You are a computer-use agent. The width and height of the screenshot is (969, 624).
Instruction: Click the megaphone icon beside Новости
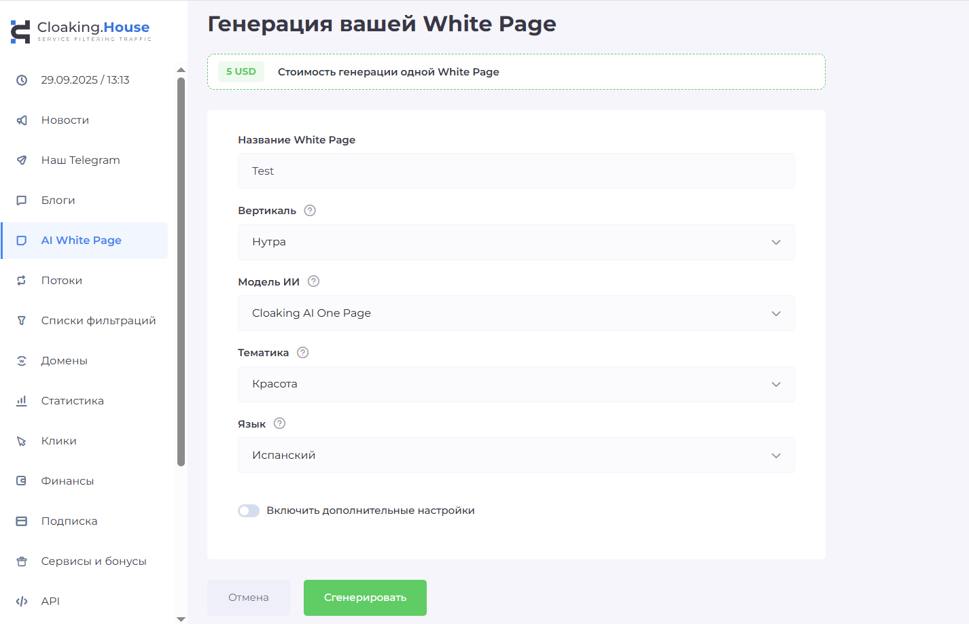tap(22, 120)
